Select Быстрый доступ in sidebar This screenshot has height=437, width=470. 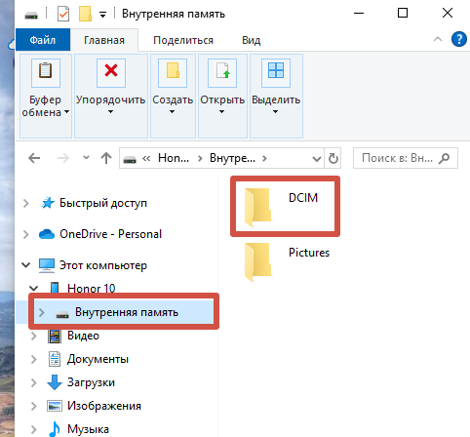pyautogui.click(x=103, y=203)
